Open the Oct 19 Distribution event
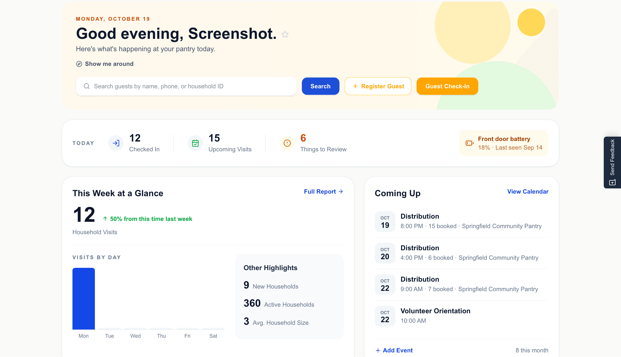This screenshot has width=621, height=357. pyautogui.click(x=462, y=221)
